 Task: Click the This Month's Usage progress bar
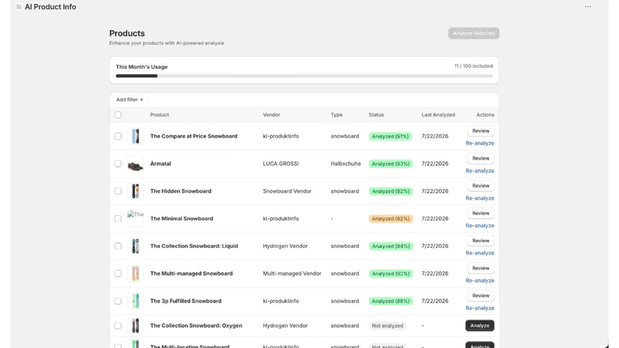coord(304,76)
